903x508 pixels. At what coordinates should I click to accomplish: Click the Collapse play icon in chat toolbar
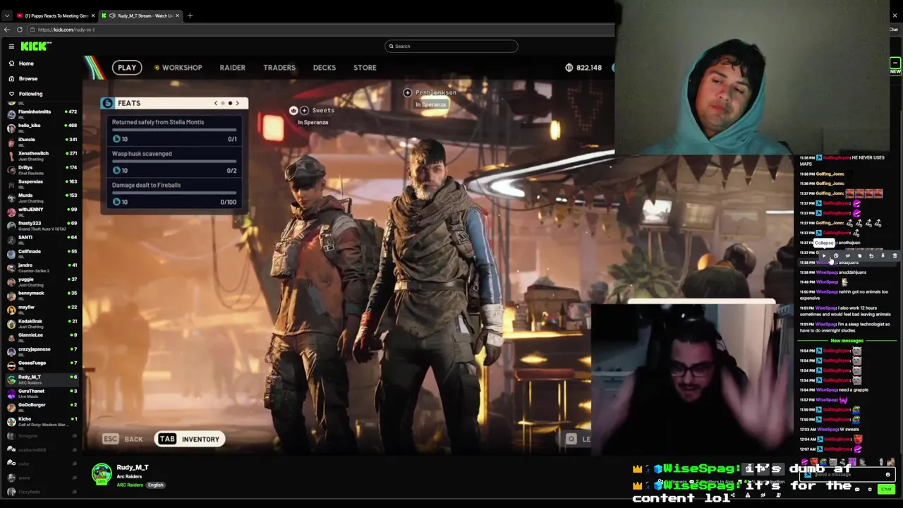(825, 256)
